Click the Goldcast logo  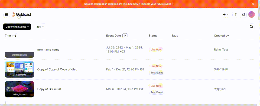click(22, 14)
